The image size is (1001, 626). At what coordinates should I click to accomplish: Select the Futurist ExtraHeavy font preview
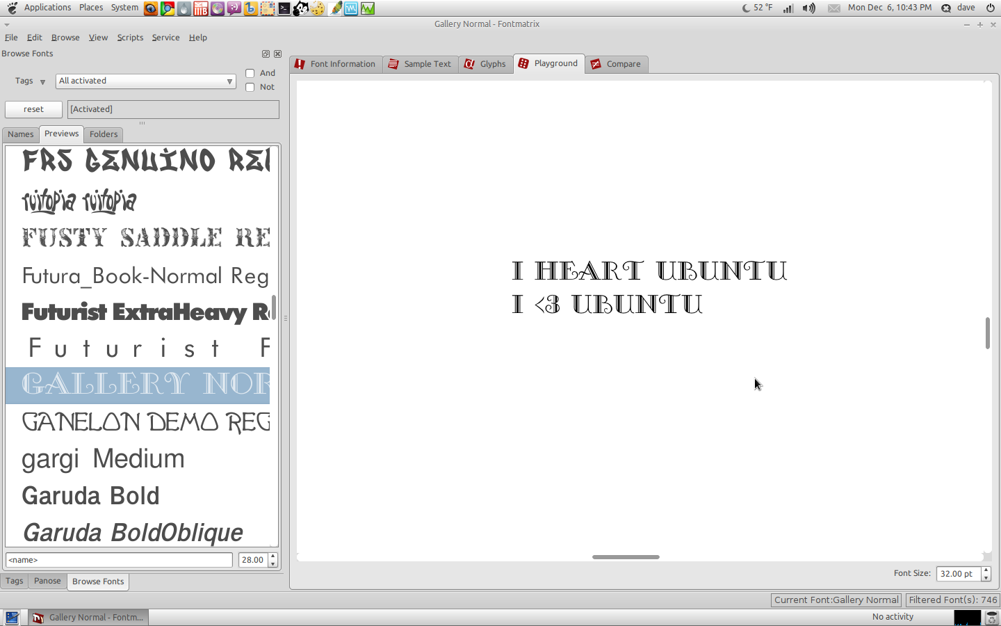tap(138, 312)
